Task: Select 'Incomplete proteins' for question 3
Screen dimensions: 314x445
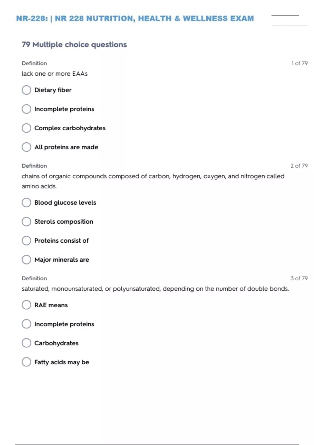Action: (26, 324)
